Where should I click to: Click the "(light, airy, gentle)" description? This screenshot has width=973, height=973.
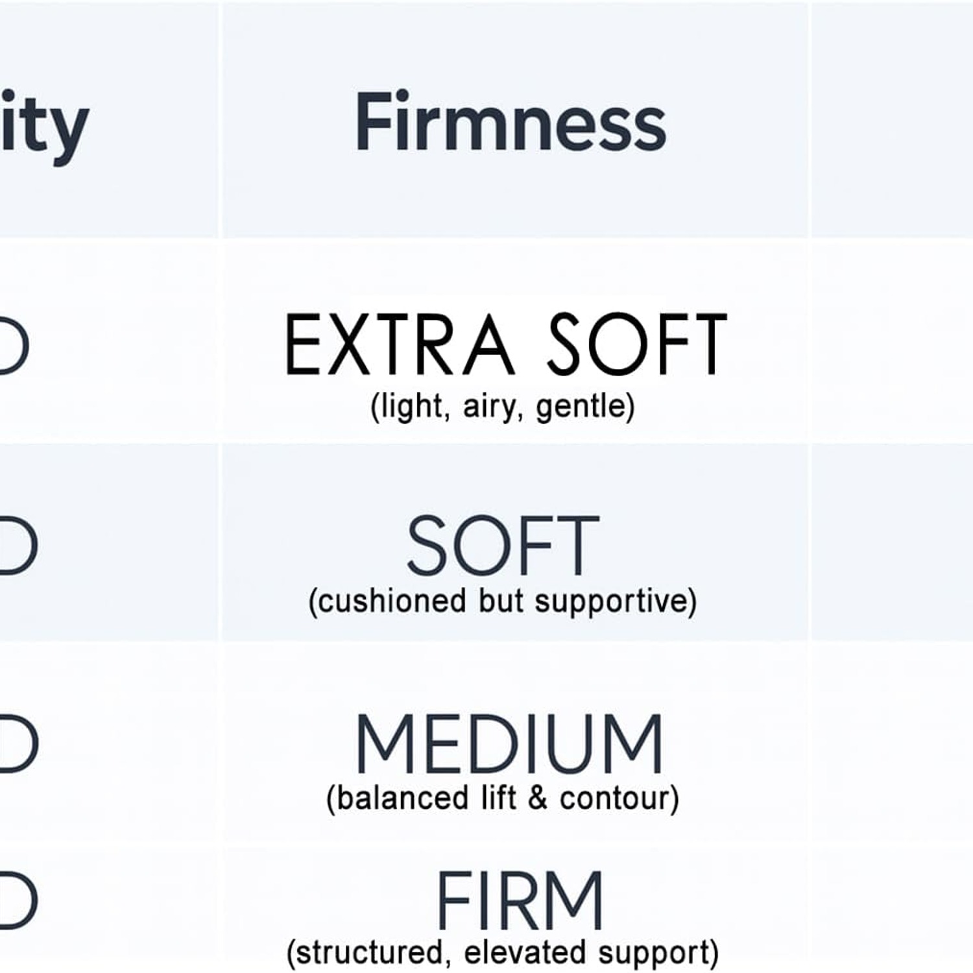tap(503, 407)
